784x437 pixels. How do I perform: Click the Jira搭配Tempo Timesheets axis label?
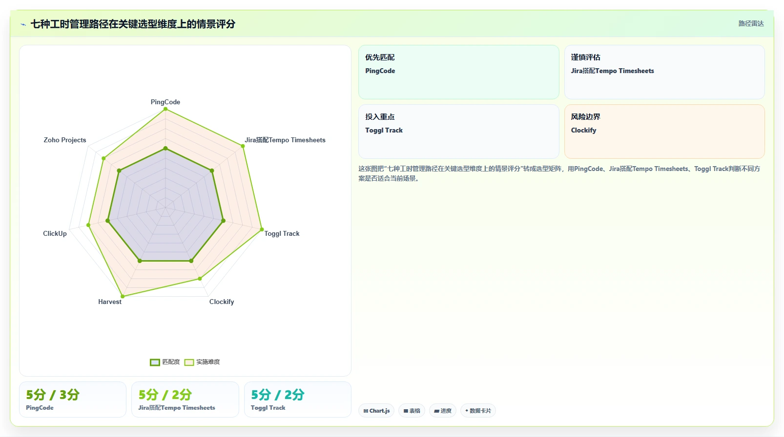285,140
